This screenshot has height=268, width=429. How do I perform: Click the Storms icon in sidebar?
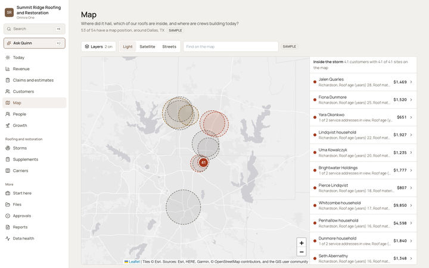point(8,148)
